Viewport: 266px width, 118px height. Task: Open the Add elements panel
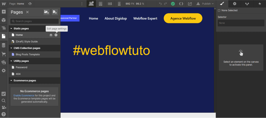point(4,12)
